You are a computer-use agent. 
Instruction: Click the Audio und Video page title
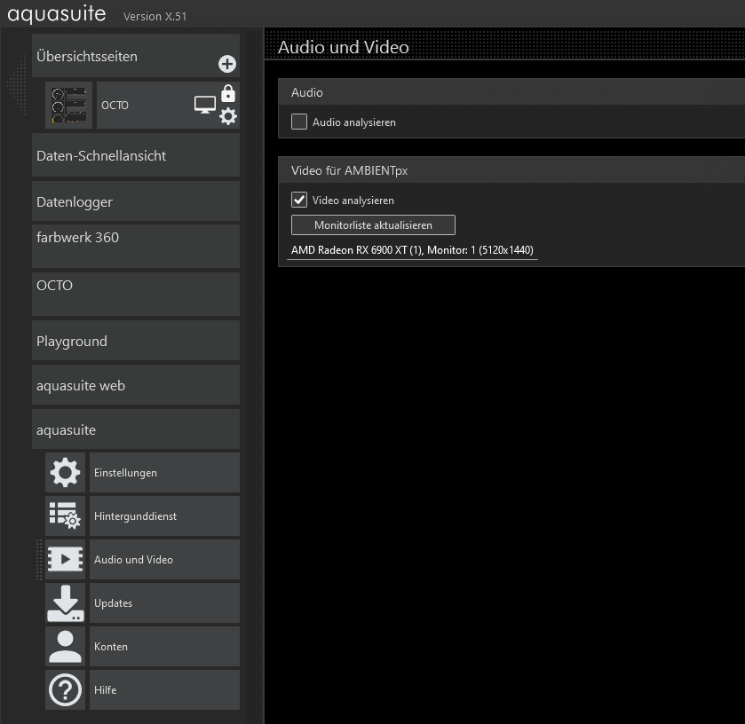[343, 47]
